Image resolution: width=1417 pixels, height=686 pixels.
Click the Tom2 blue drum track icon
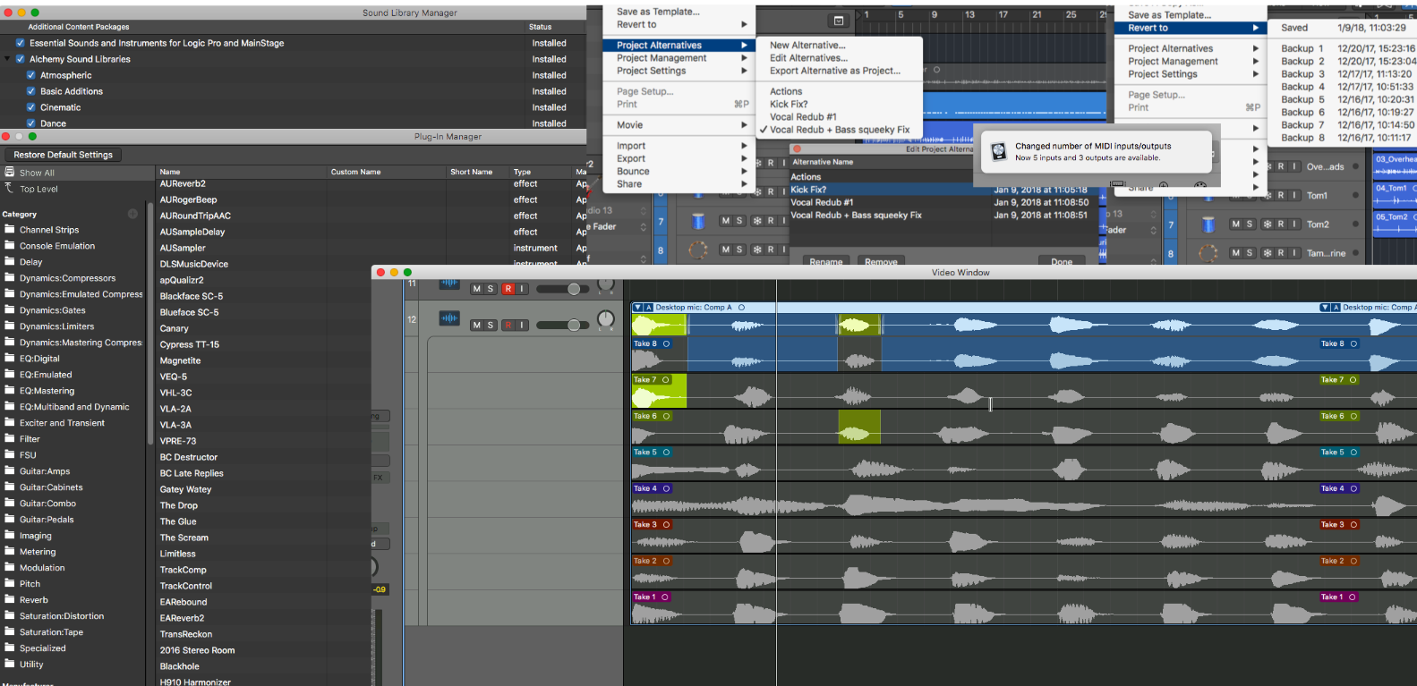point(1208,224)
